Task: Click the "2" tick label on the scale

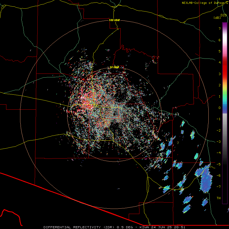Action: click(220, 85)
